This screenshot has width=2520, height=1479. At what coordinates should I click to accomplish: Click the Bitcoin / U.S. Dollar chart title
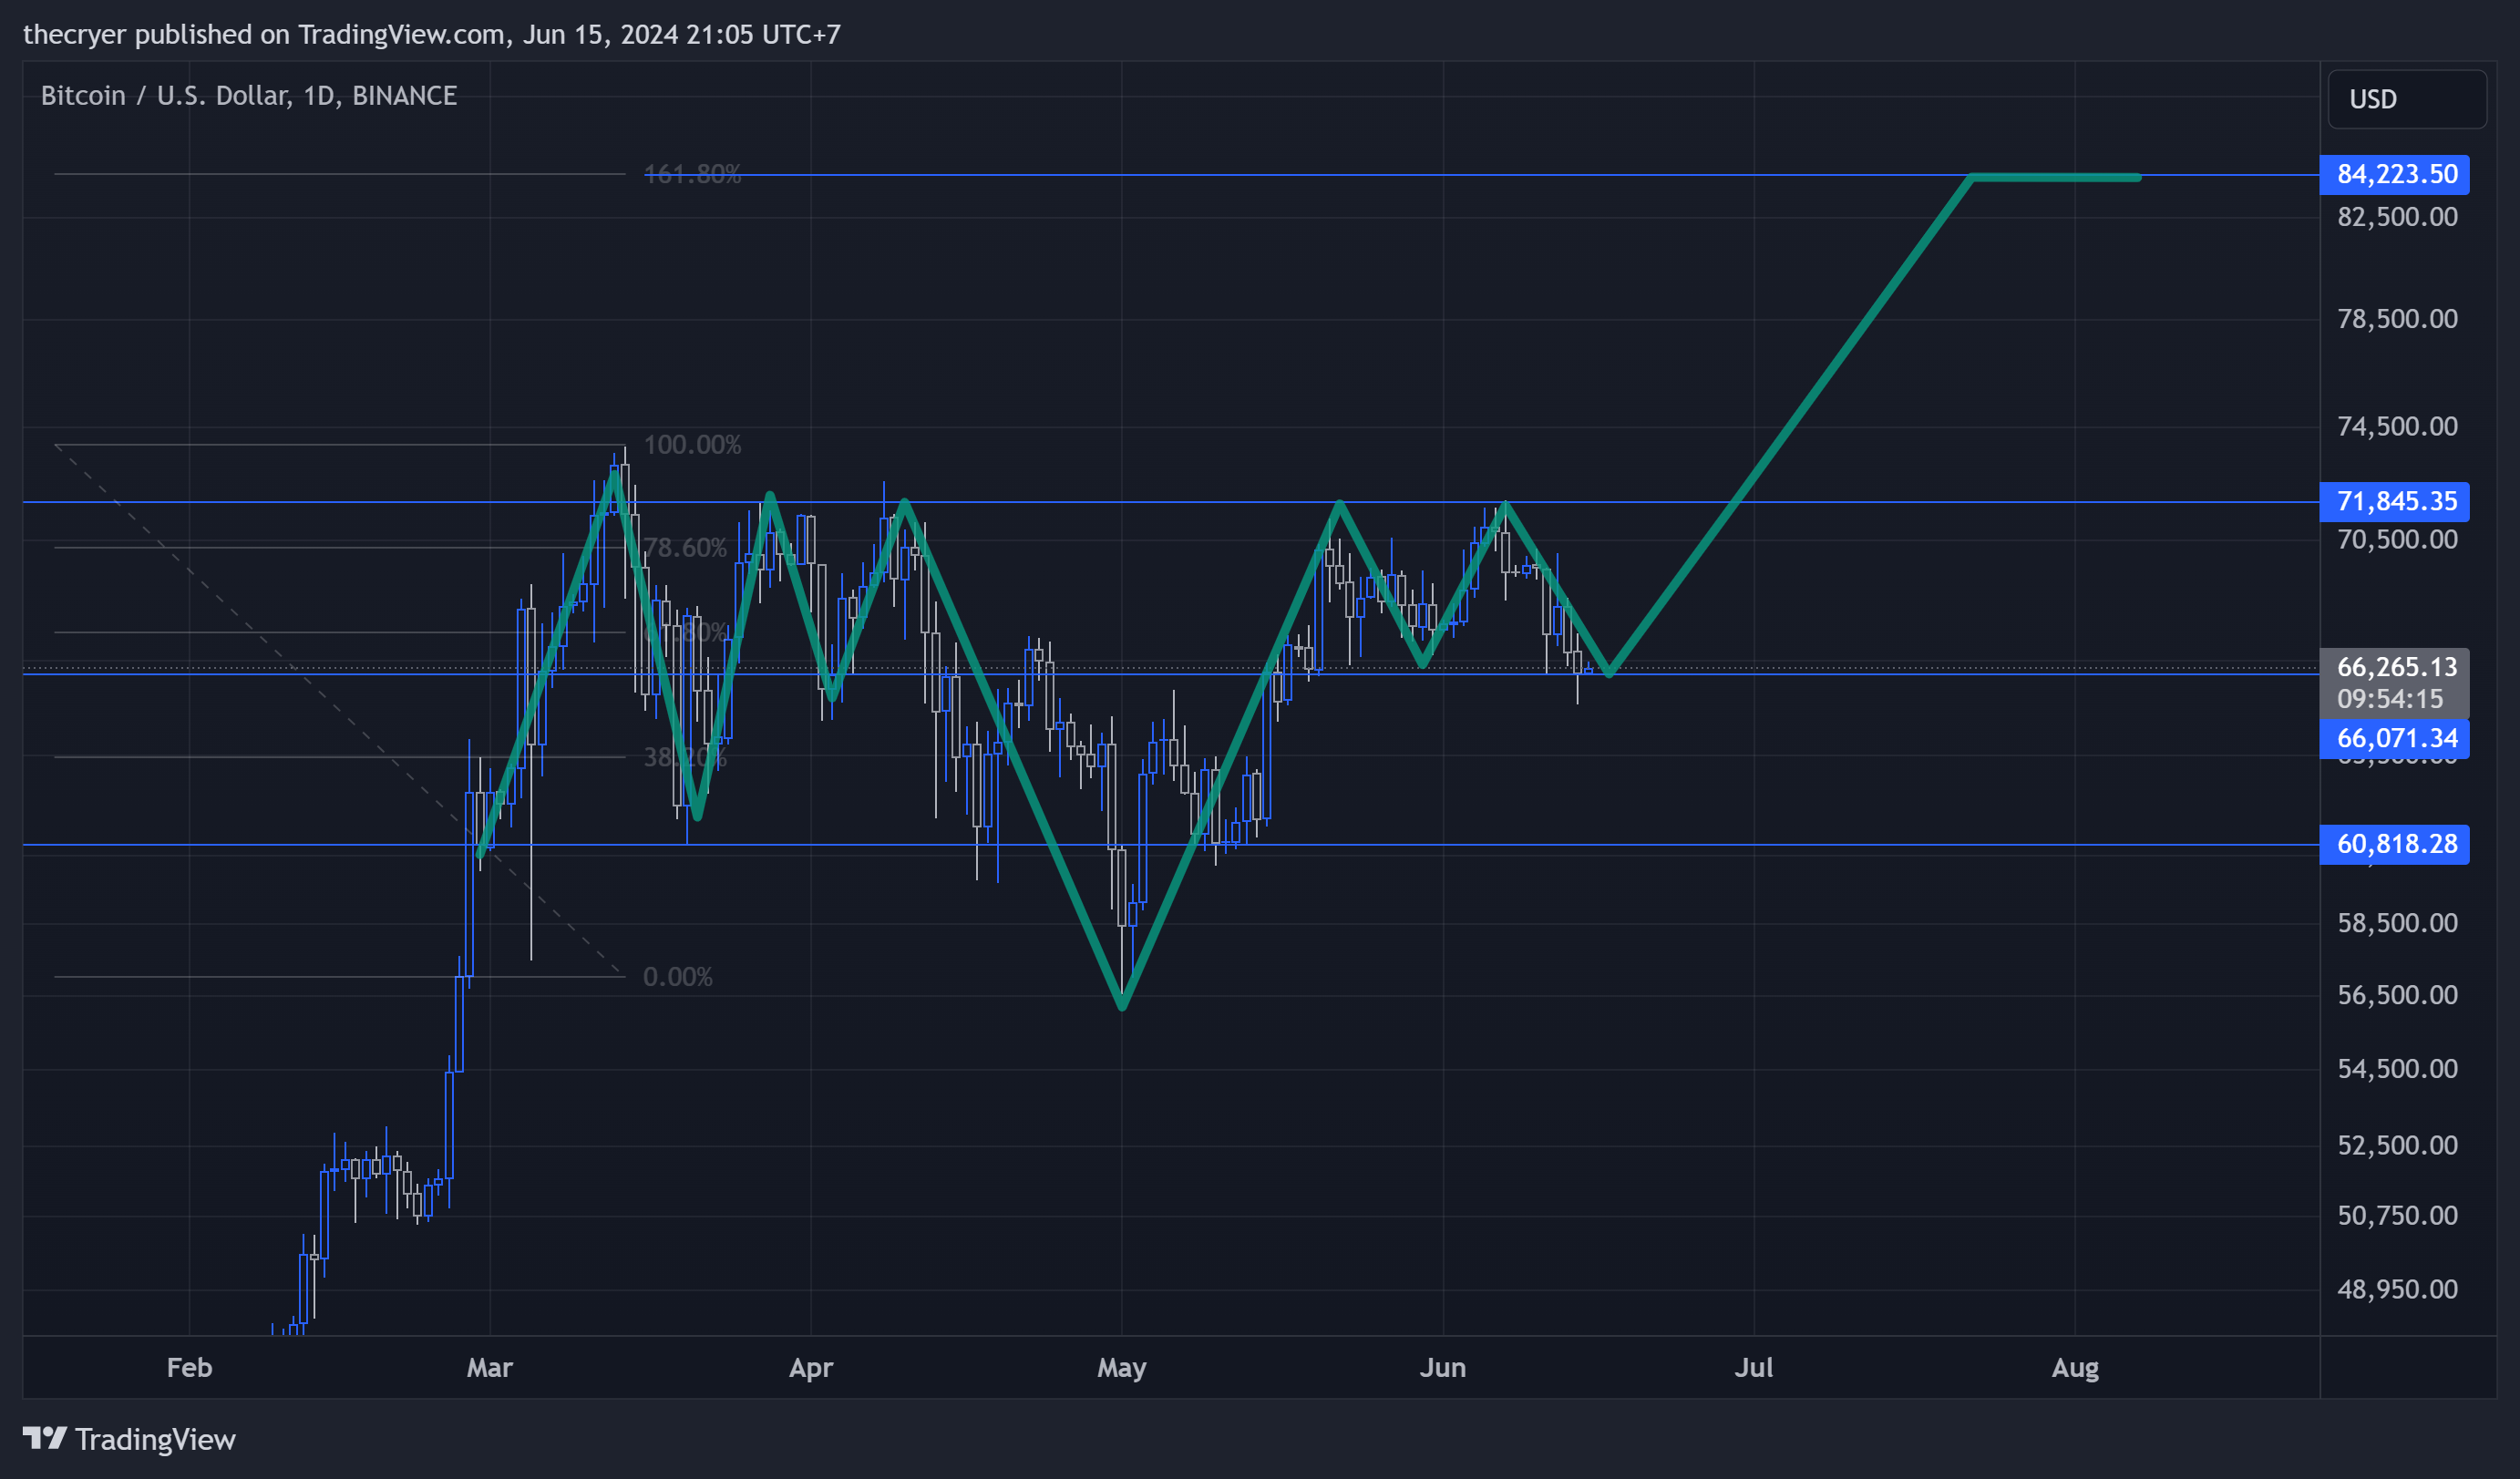click(x=249, y=96)
